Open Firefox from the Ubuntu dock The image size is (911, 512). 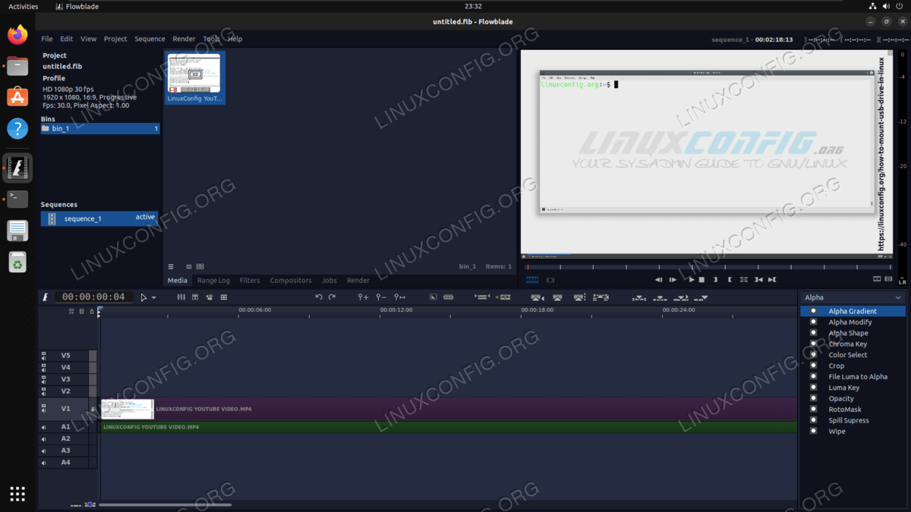(x=17, y=34)
